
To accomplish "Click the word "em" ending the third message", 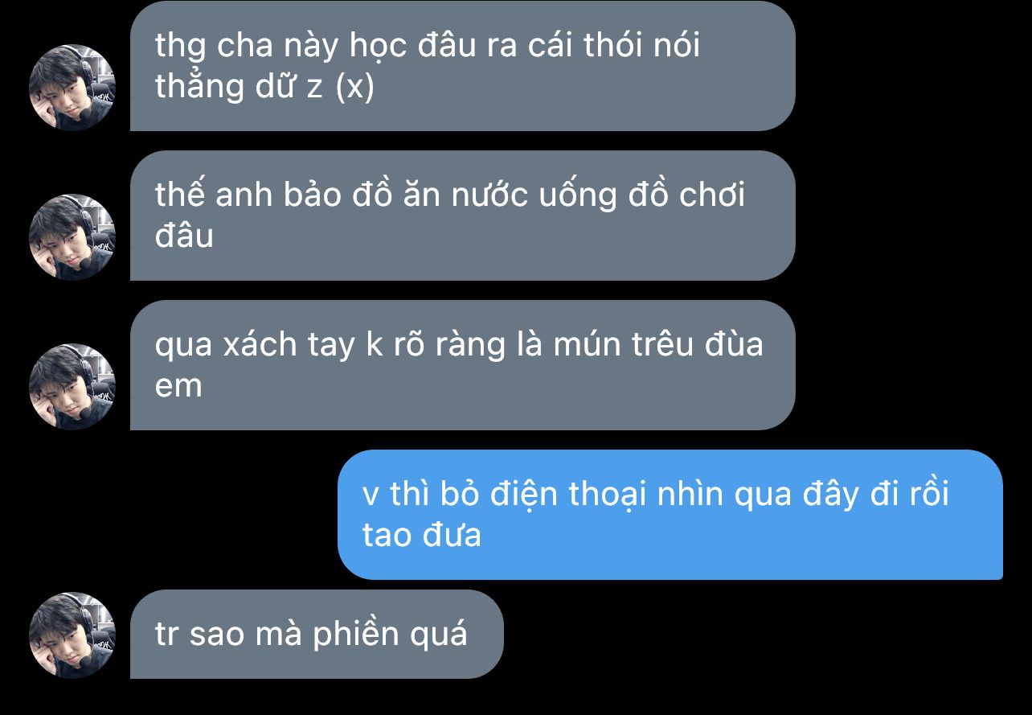I will [178, 387].
